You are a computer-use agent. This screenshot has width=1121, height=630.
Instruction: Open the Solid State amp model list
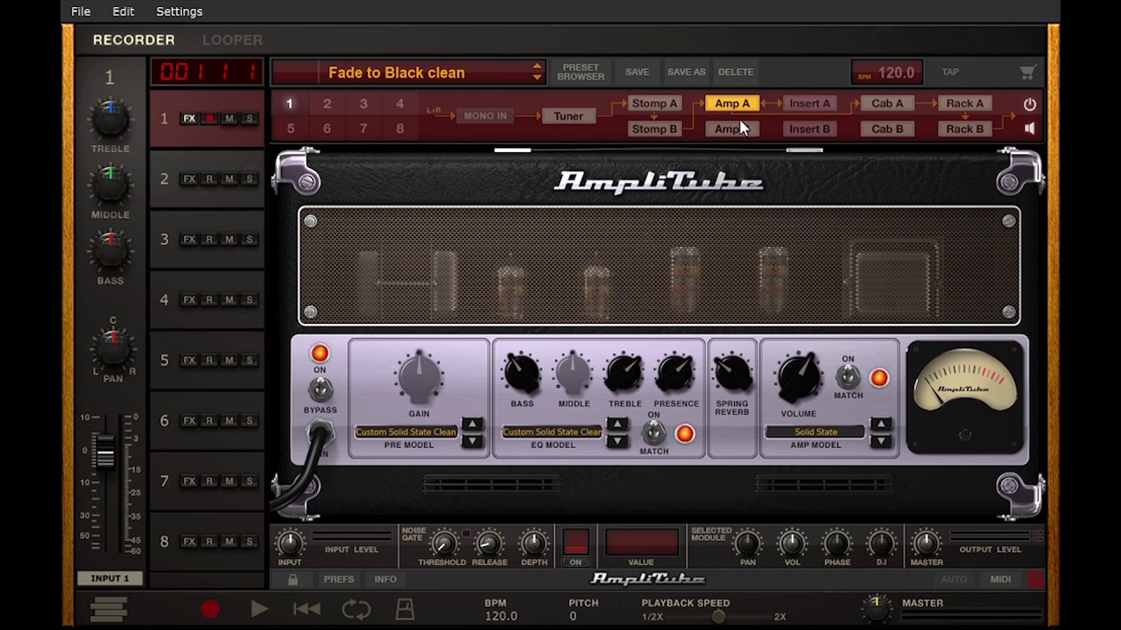tap(816, 432)
